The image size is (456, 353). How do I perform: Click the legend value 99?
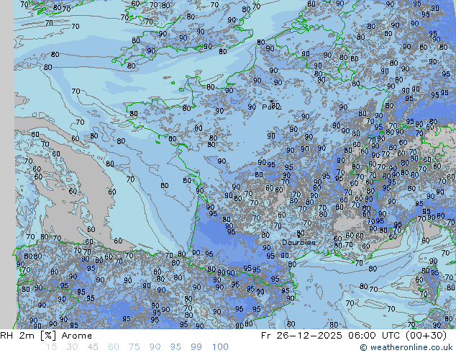[x=196, y=347]
